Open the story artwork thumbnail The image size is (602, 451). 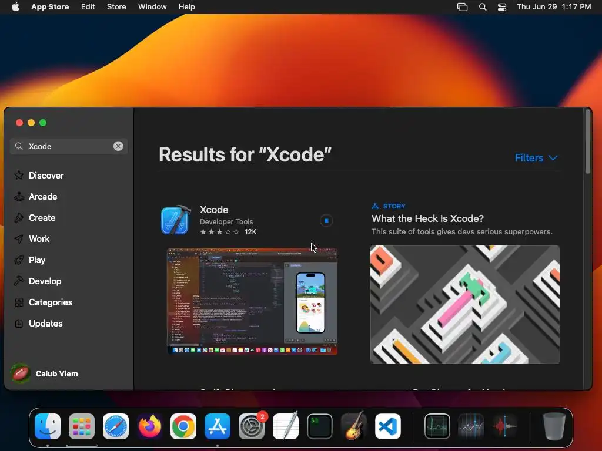pyautogui.click(x=465, y=305)
